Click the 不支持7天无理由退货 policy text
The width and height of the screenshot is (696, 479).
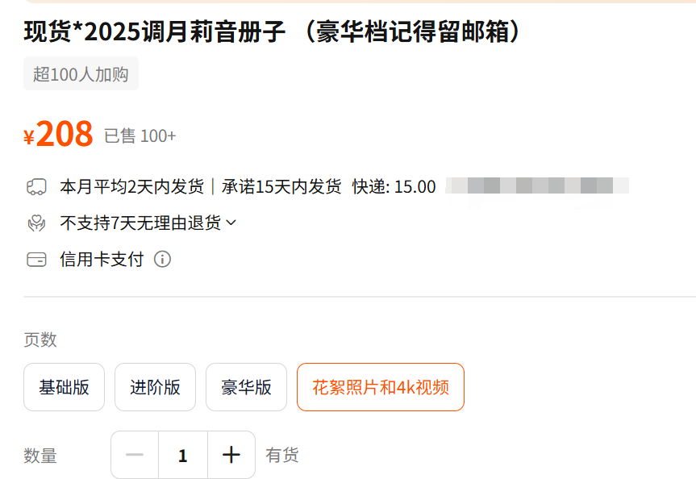140,223
